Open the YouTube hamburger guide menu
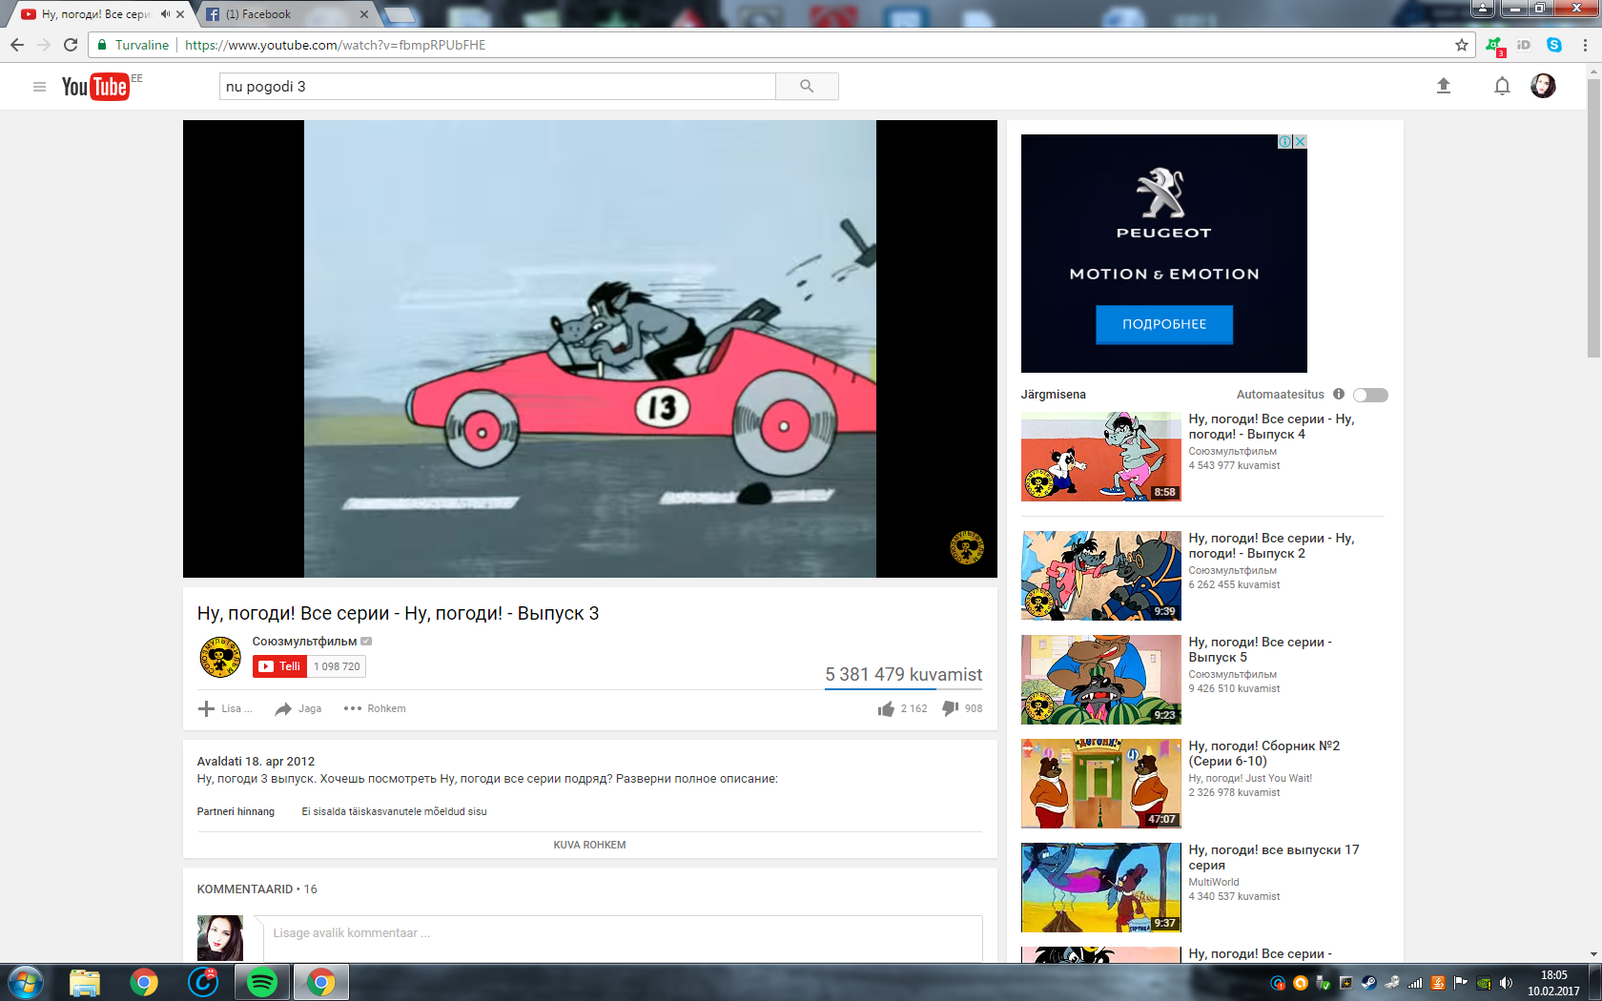This screenshot has width=1602, height=1001. (39, 87)
